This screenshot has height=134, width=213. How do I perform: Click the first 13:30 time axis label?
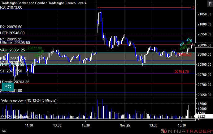tap(57, 125)
